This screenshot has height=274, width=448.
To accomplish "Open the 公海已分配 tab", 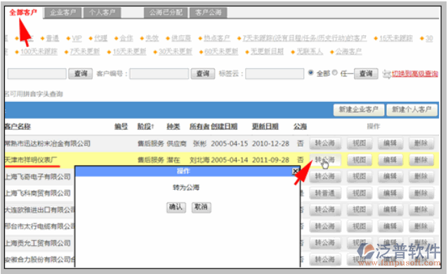I will click(166, 13).
